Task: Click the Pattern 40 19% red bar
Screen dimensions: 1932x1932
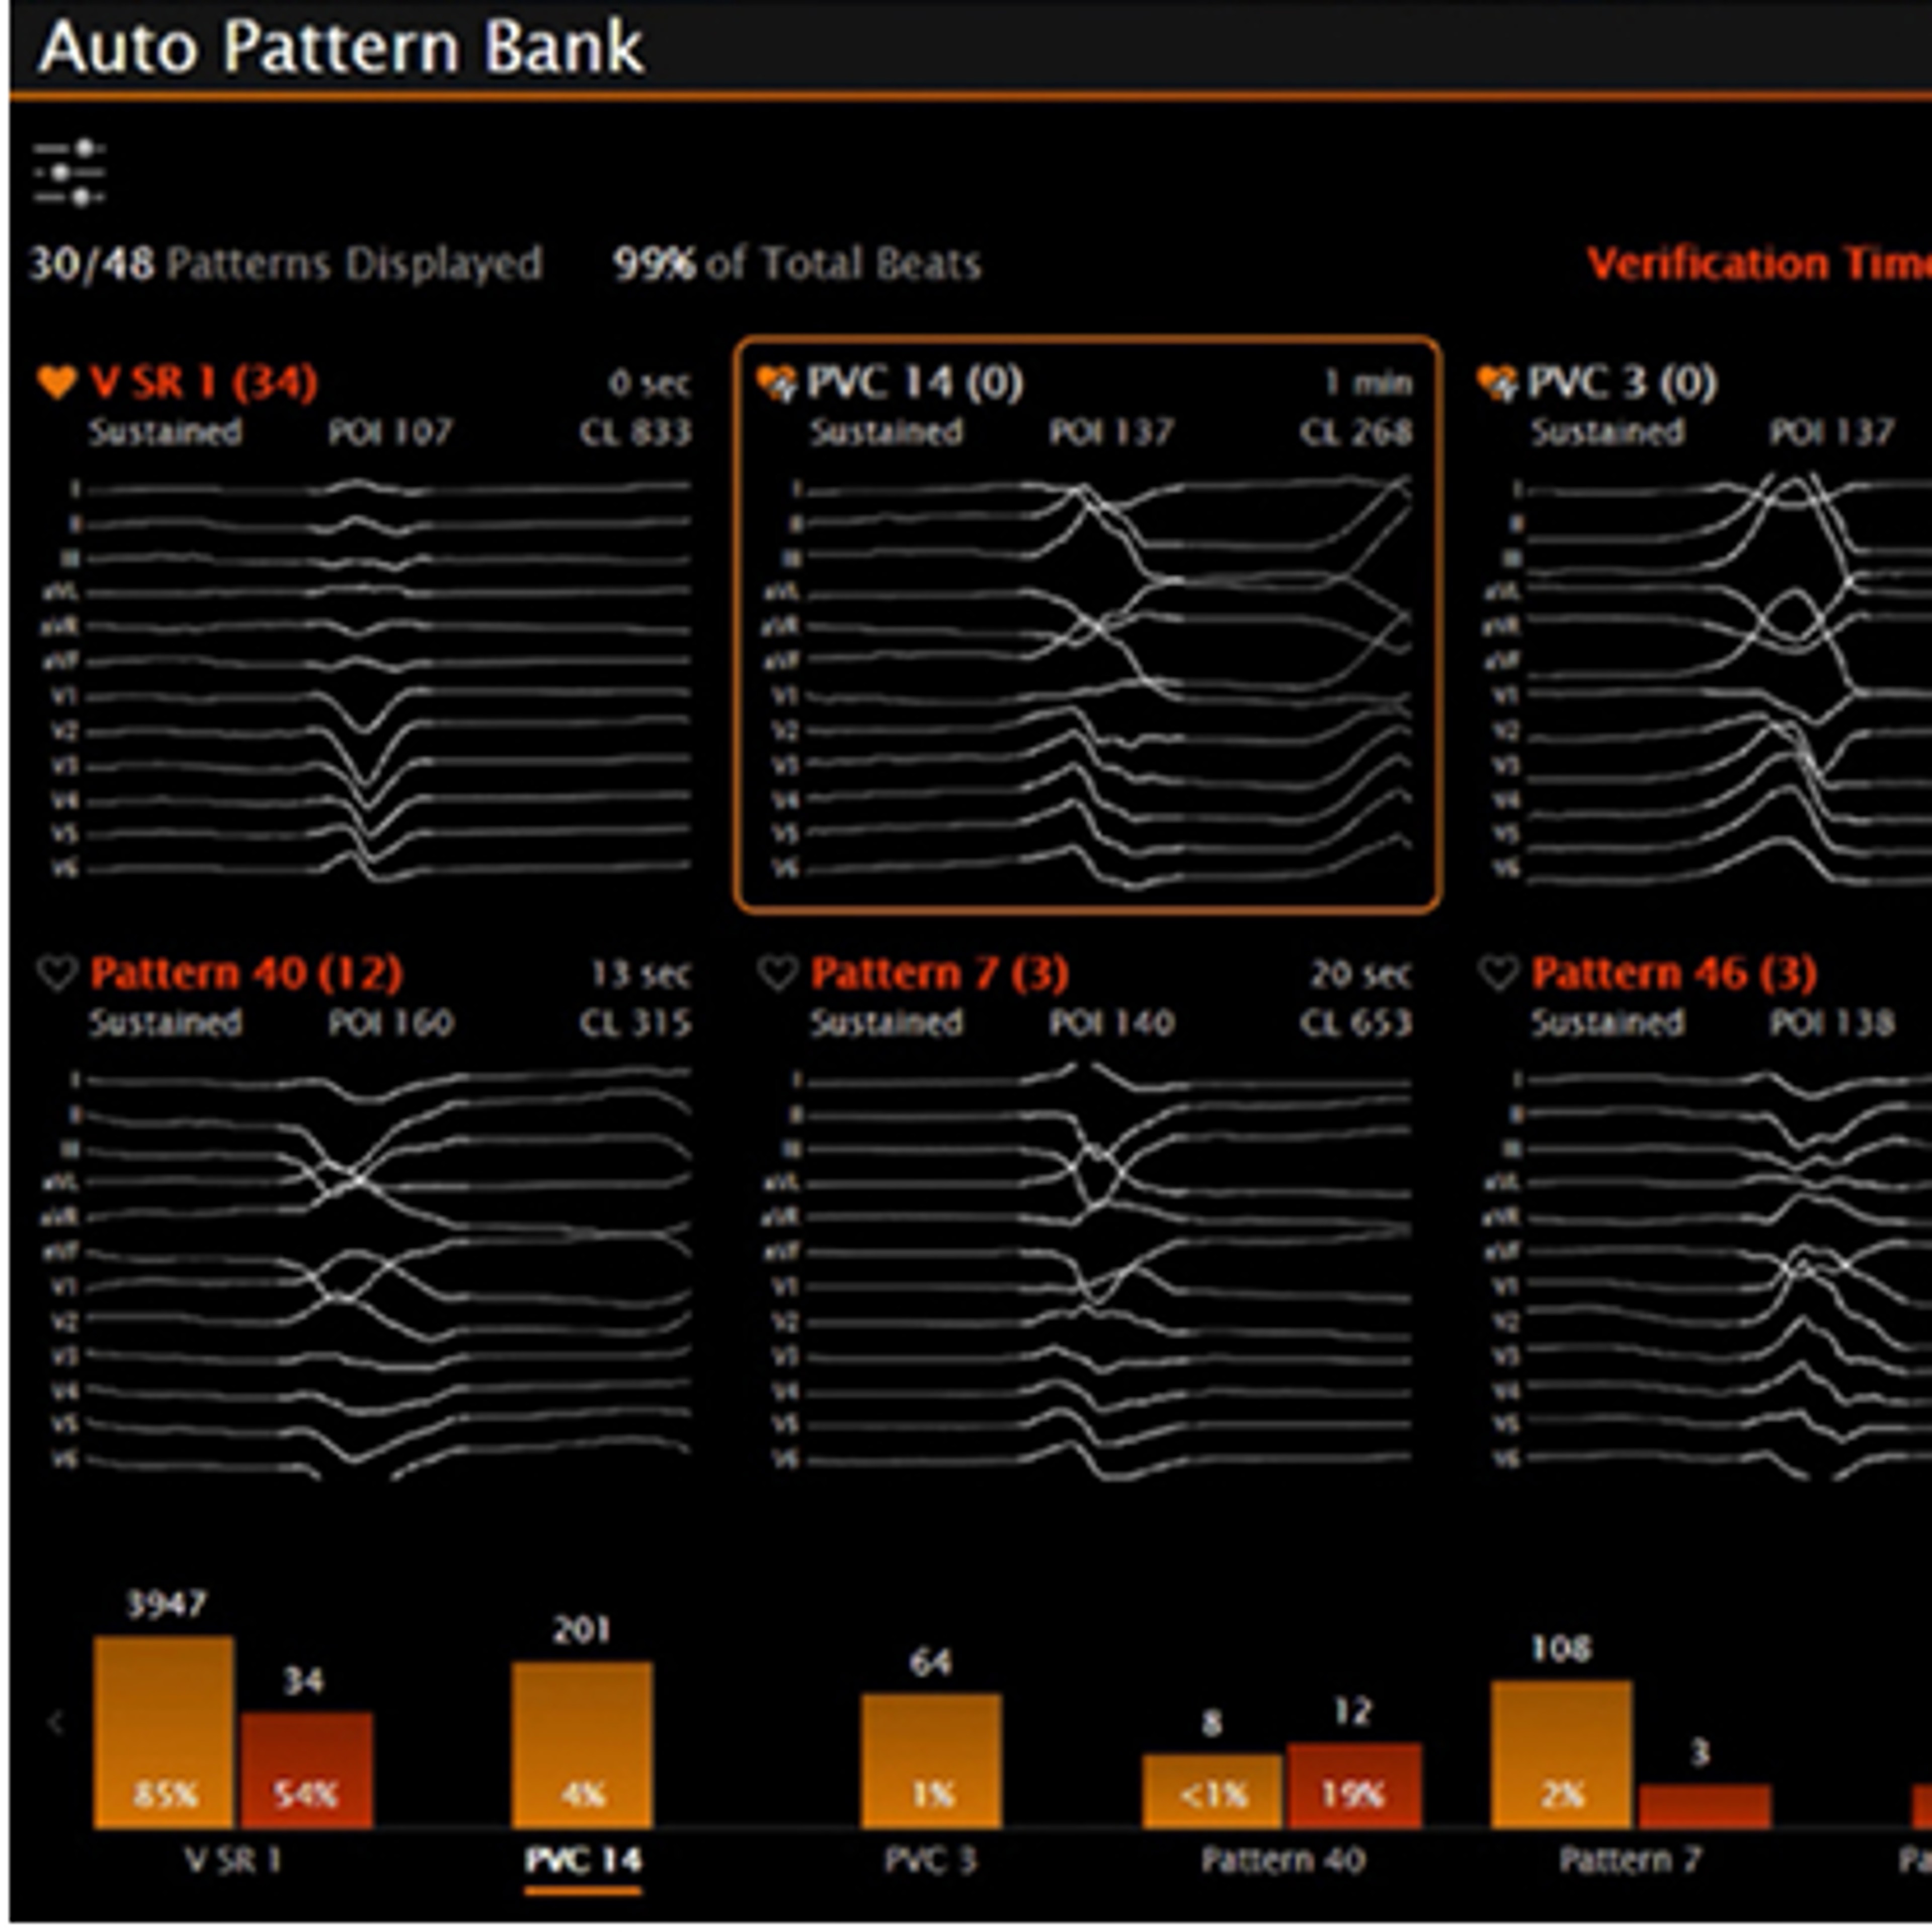Action: point(1354,1786)
